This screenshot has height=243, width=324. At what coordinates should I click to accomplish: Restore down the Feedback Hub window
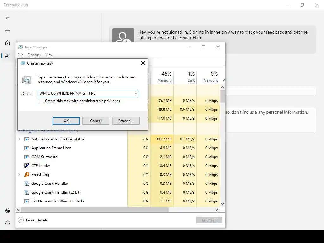click(302, 5)
